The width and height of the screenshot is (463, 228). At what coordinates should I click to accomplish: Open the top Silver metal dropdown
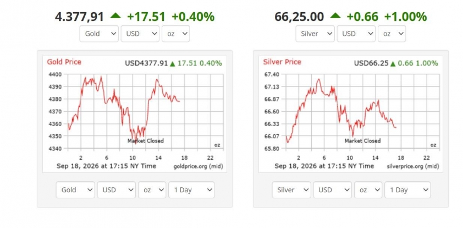pos(315,34)
